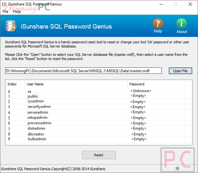Click the <Unknown> password cell
198x173 pixels.
(141, 91)
